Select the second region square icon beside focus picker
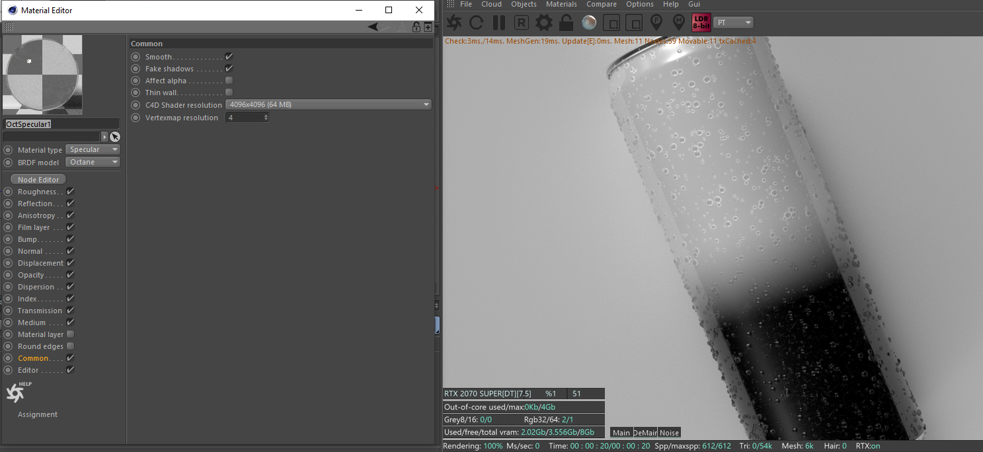The width and height of the screenshot is (983, 452). (634, 22)
